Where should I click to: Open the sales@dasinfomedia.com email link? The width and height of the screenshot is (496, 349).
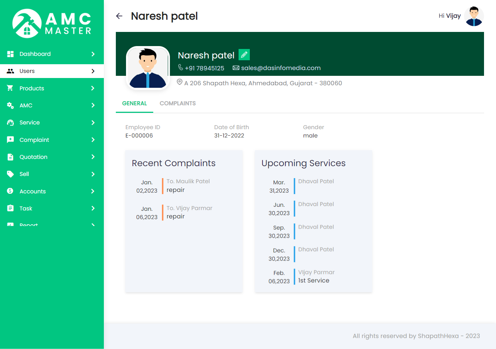pos(281,68)
